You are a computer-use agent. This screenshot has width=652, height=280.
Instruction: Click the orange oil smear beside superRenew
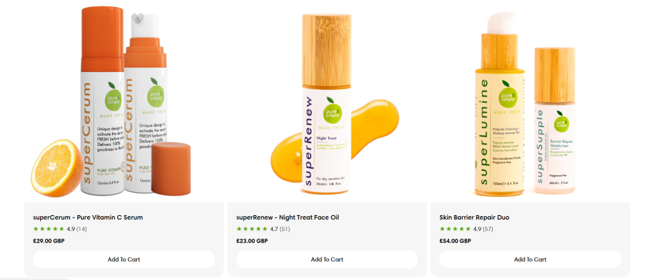coord(374,125)
